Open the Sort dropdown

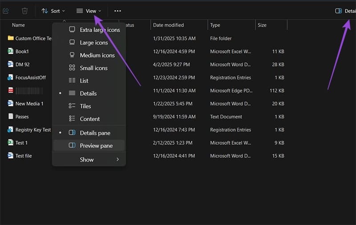click(53, 11)
